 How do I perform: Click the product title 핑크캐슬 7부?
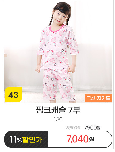(58, 110)
